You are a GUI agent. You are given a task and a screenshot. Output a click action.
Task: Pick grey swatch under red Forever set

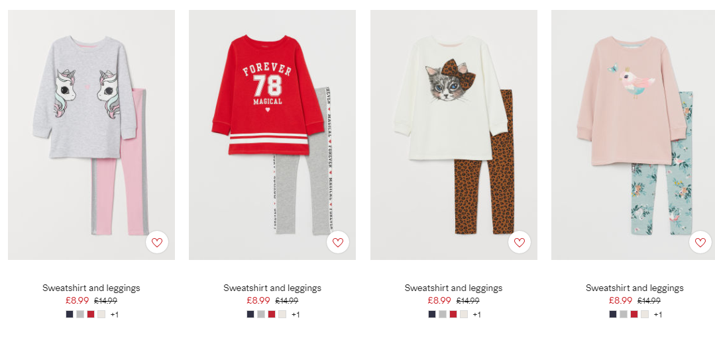click(261, 314)
